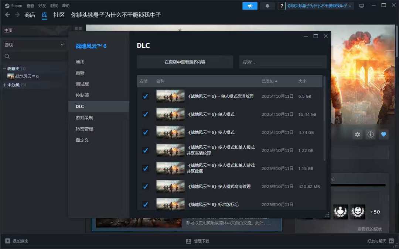
Task: Uncheck the 单人模式高清纹理 DLC checkbox
Action: 145,96
